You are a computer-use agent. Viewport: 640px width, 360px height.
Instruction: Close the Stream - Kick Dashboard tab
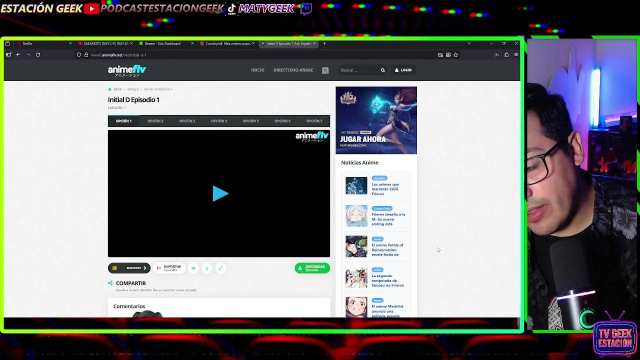point(192,43)
